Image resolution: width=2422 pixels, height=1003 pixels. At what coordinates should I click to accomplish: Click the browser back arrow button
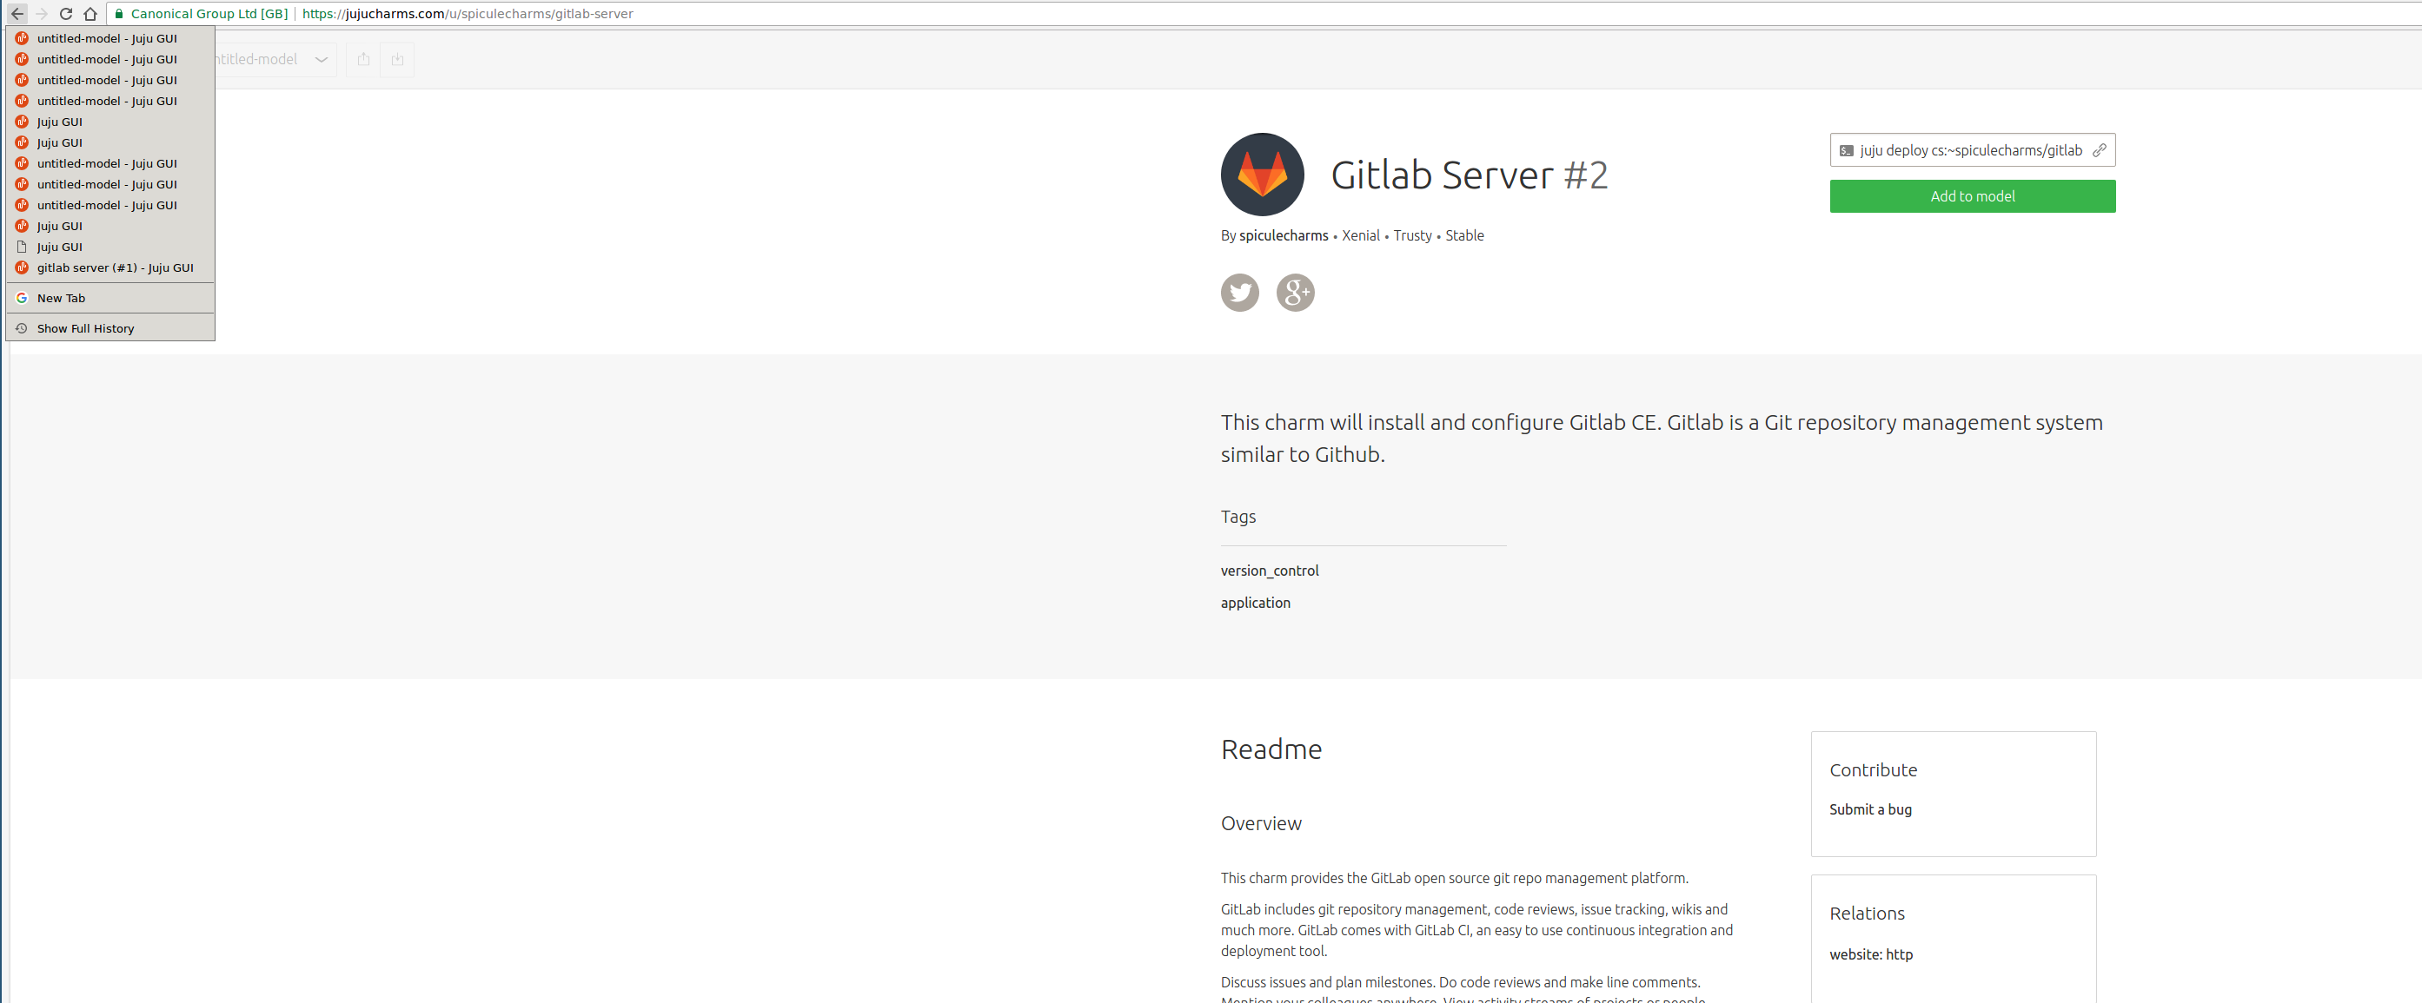point(17,13)
